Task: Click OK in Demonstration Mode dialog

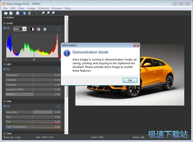Action: [130, 80]
